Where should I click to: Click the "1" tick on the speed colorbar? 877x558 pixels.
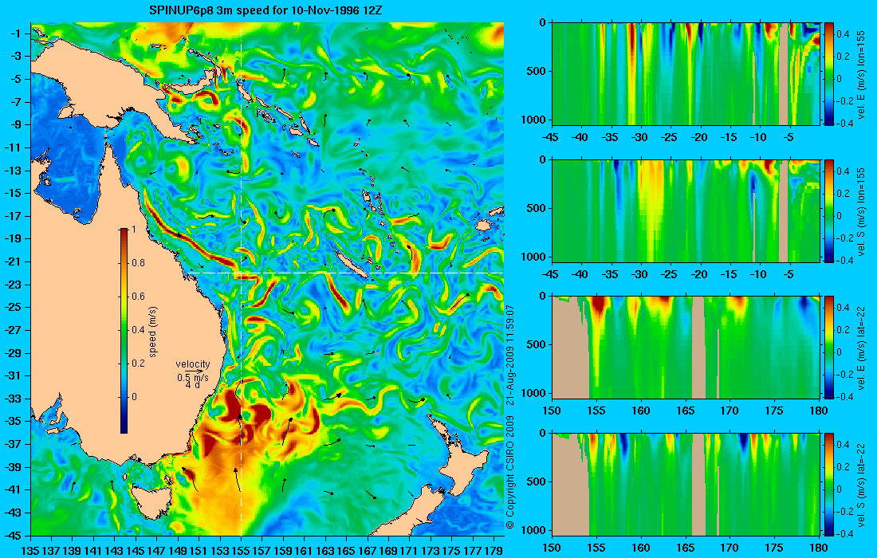[134, 229]
